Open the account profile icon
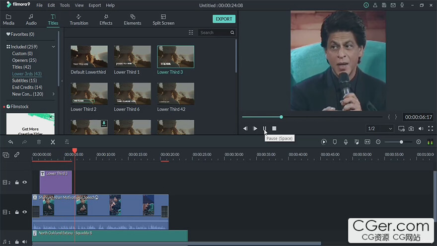 coord(375,5)
